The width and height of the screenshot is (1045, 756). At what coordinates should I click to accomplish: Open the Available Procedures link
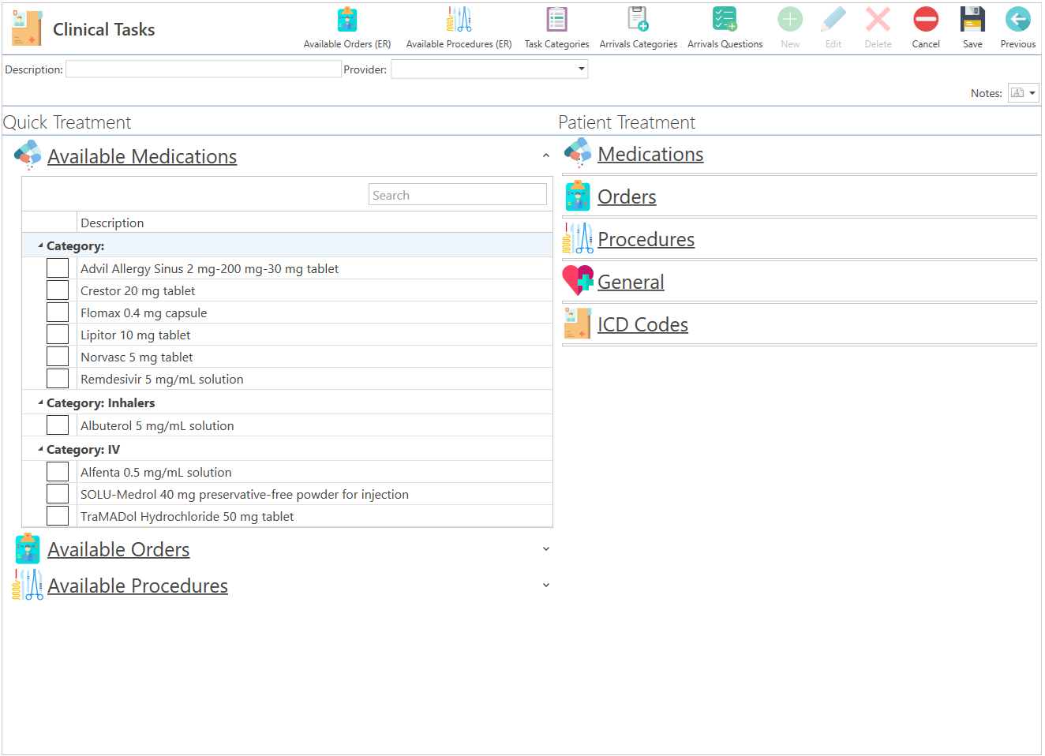137,586
